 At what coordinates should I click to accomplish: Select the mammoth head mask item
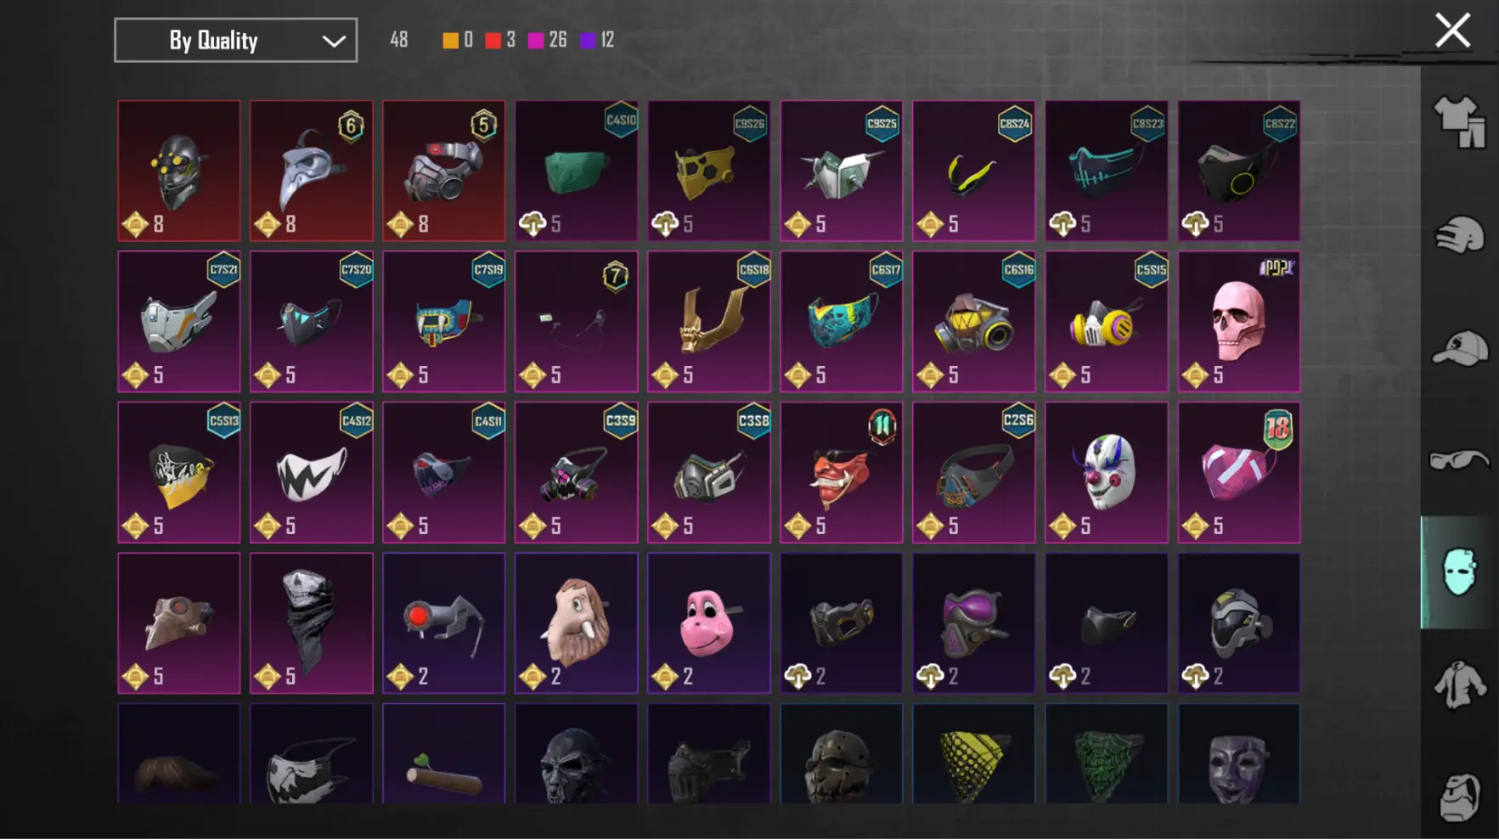click(576, 623)
